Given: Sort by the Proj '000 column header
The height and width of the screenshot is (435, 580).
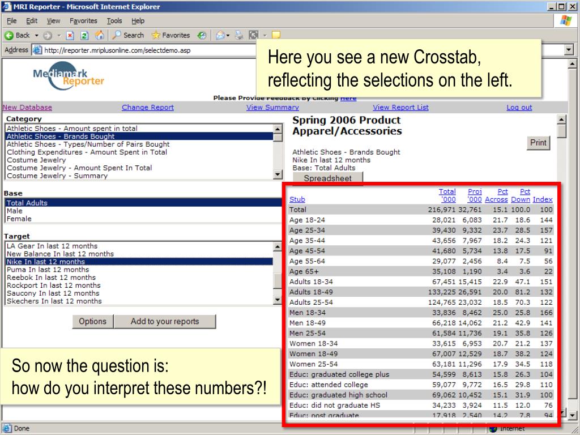Looking at the screenshot, I should (475, 195).
